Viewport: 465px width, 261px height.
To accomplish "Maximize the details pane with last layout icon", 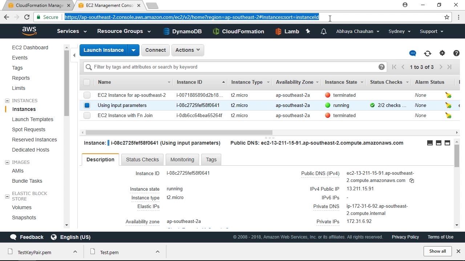I will coord(447,143).
